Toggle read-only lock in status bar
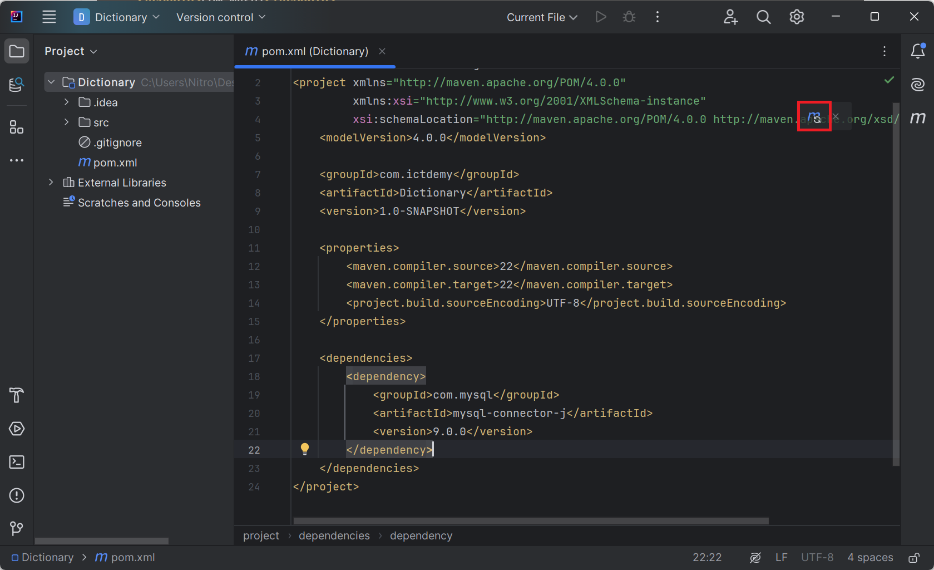934x570 pixels. click(x=913, y=558)
